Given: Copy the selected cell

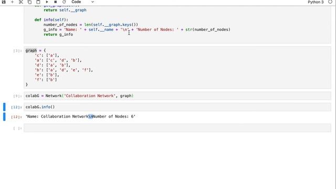Looking at the screenshot, I should click(x=29, y=2).
